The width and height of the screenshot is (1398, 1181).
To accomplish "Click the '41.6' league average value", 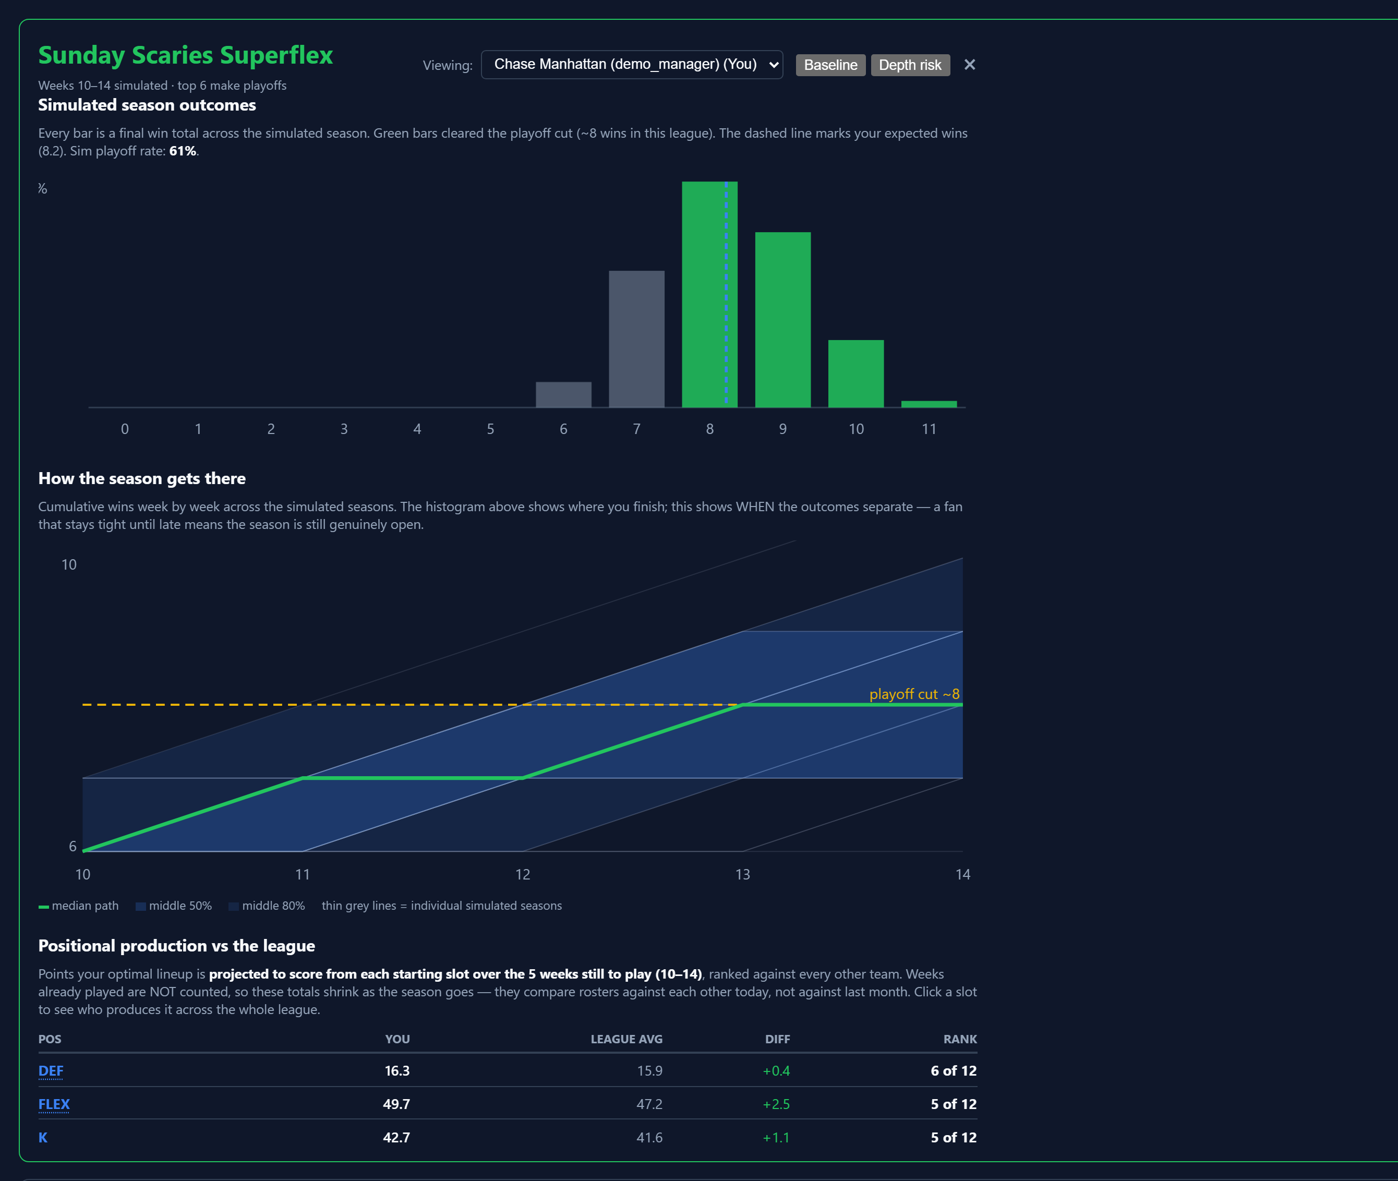I will coord(649,1138).
